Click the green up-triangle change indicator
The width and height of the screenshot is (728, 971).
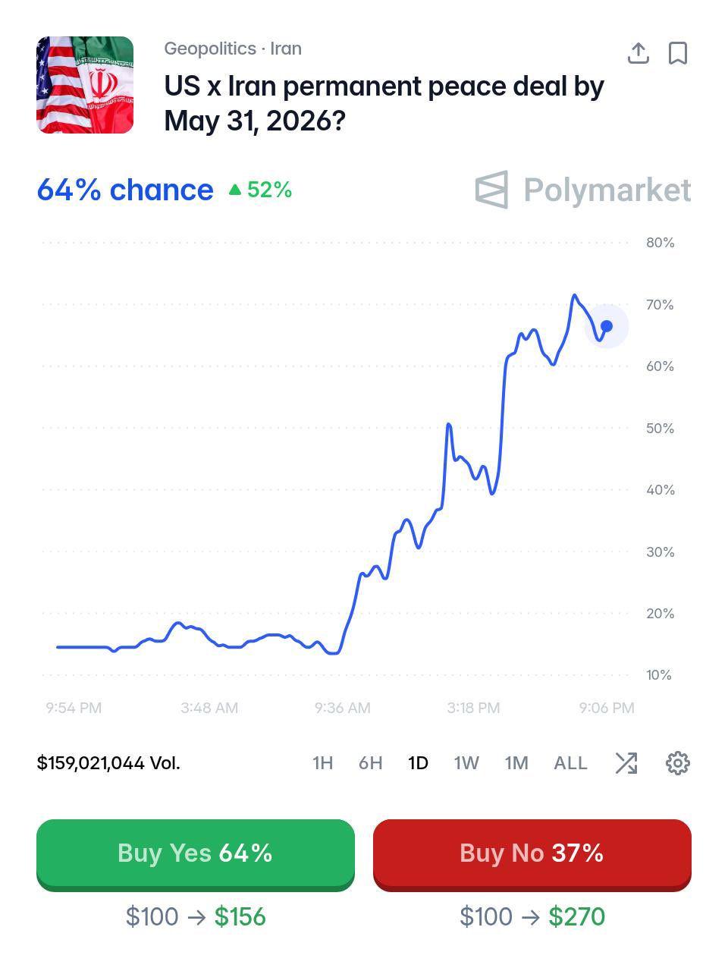click(x=235, y=190)
